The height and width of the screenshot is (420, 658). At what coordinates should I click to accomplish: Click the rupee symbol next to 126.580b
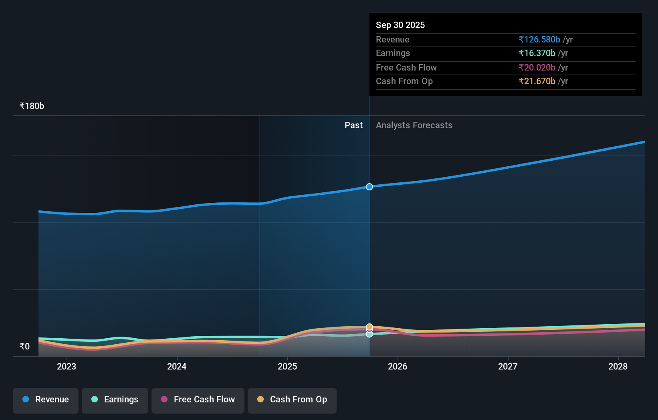[x=521, y=40]
